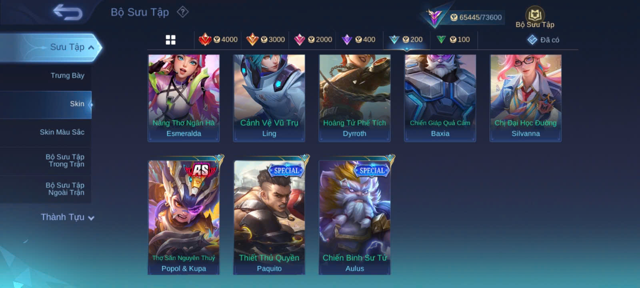Filter skins by the pink 2000 tier
This screenshot has width=640, height=288.
tap(313, 40)
